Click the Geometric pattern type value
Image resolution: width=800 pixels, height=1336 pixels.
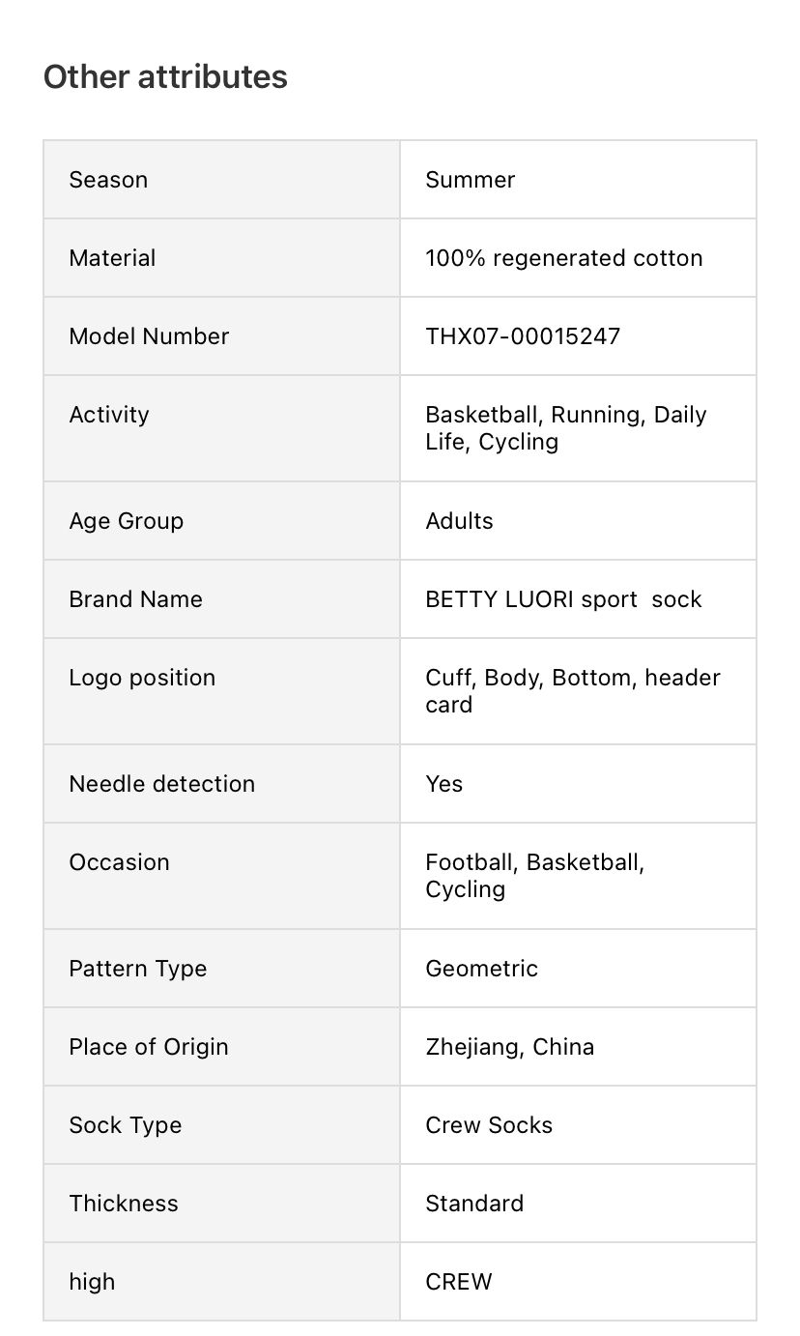click(481, 969)
